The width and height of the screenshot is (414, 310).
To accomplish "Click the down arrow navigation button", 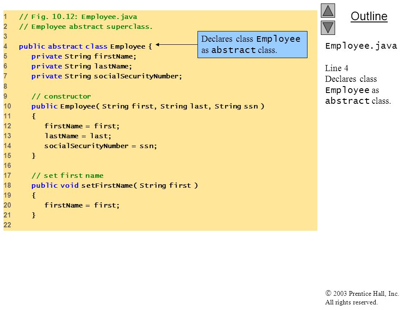I will tap(328, 28).
